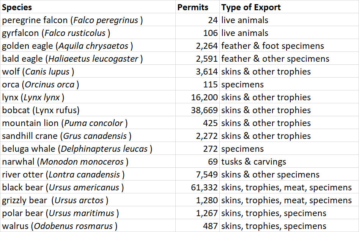This screenshot has width=359, height=232.
Task: Click the Type of Export header
Action: [251, 7]
